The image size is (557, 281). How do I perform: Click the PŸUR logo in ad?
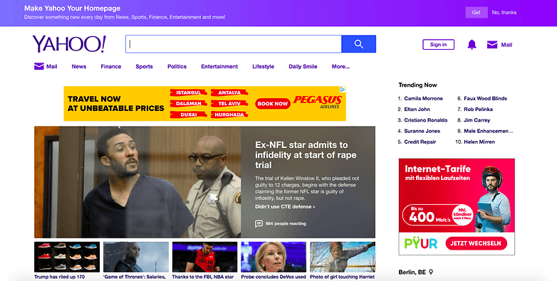(x=420, y=243)
